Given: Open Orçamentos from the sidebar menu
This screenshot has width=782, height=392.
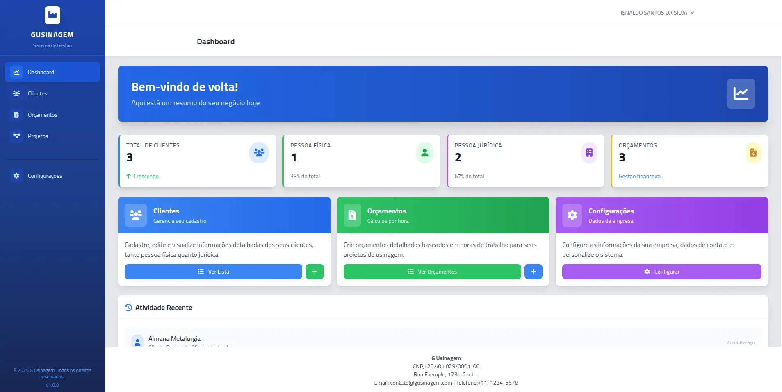Looking at the screenshot, I should tap(42, 115).
